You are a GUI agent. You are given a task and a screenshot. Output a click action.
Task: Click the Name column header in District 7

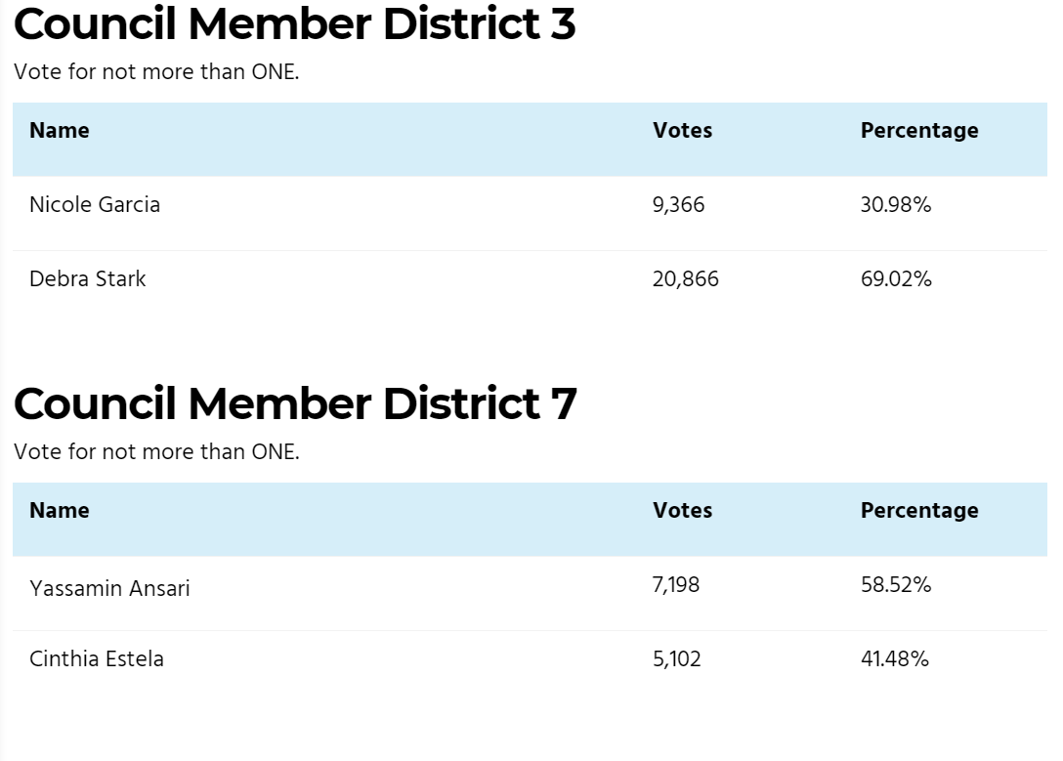pos(60,511)
